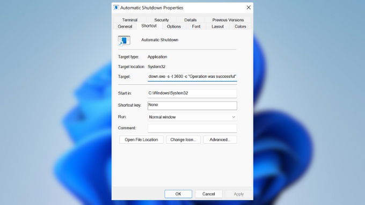Click the Shortcut key label
The height and width of the screenshot is (205, 365).
click(x=129, y=105)
